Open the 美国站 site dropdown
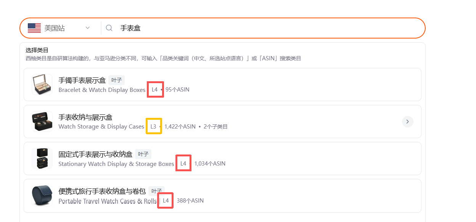Screen dimensions: 476x222 (x=59, y=28)
